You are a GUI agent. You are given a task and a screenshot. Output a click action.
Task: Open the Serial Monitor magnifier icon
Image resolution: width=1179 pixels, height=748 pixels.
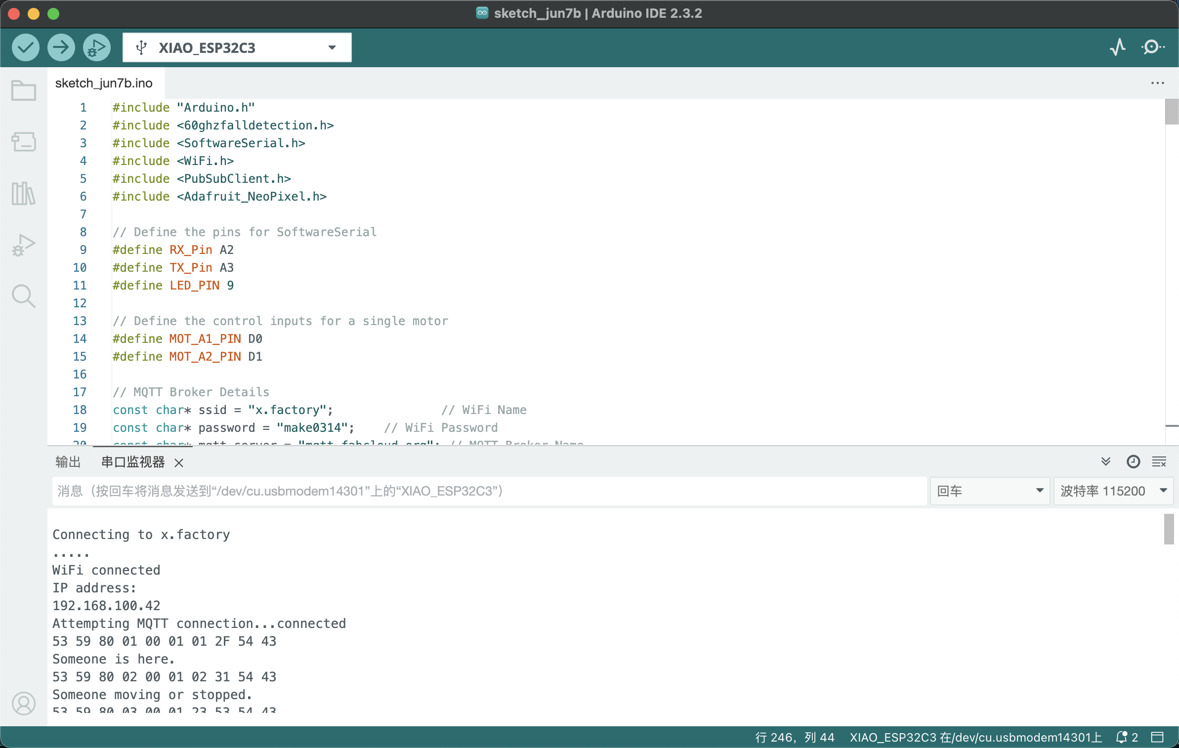(x=1153, y=47)
